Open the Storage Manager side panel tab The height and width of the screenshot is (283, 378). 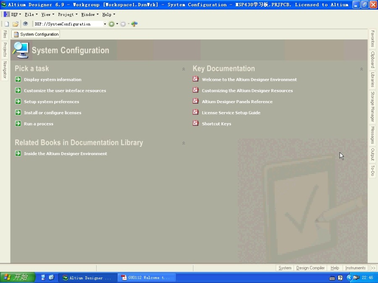pos(373,106)
